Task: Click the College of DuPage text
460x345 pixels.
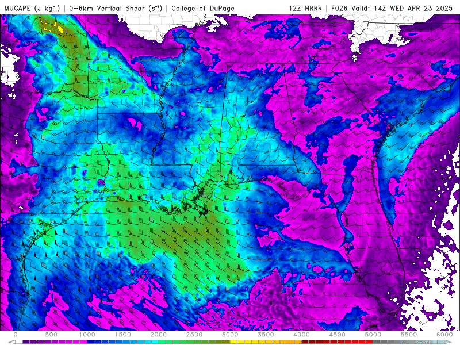Action: (x=203, y=8)
